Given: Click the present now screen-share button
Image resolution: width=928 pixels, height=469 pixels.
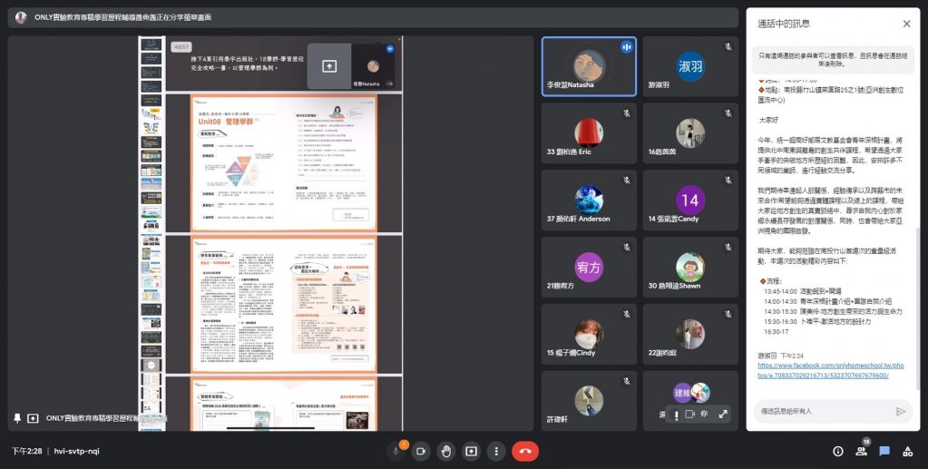Looking at the screenshot, I should tap(471, 451).
